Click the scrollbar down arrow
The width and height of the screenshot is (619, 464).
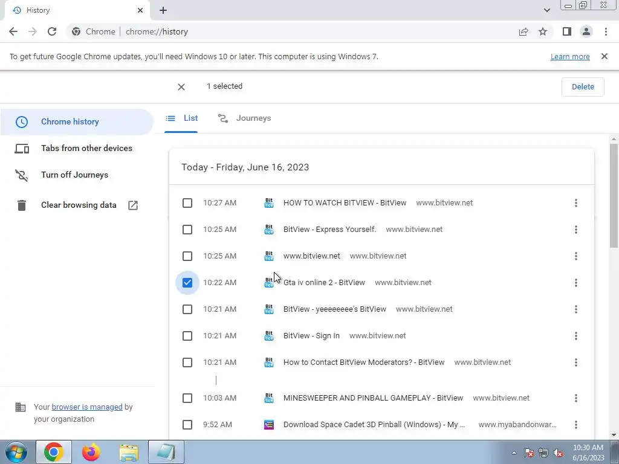[614, 435]
